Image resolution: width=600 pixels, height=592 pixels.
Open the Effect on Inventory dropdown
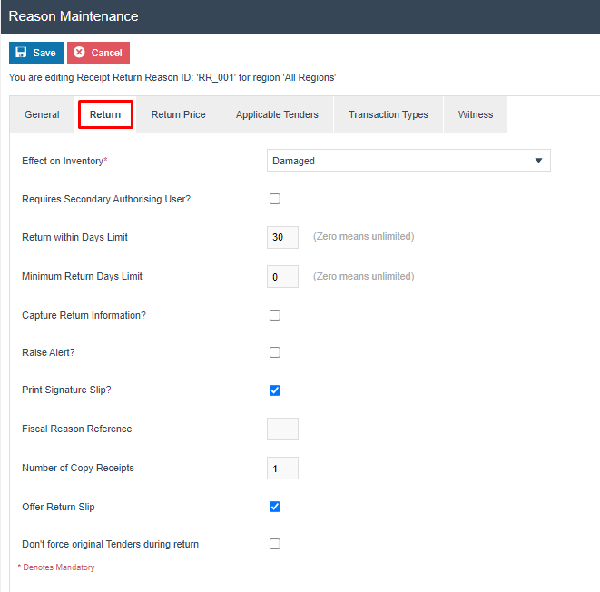click(408, 161)
